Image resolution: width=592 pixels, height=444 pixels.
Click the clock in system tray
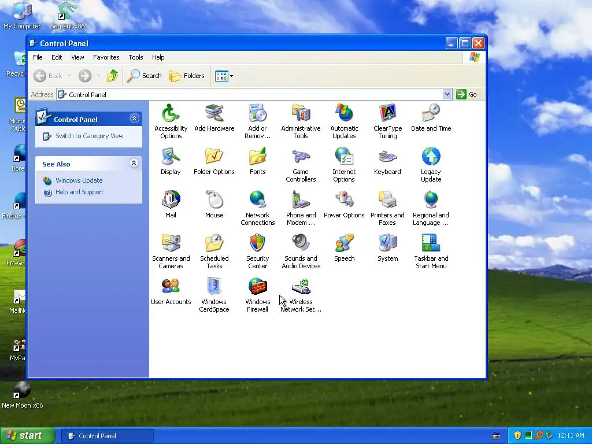[x=571, y=436]
